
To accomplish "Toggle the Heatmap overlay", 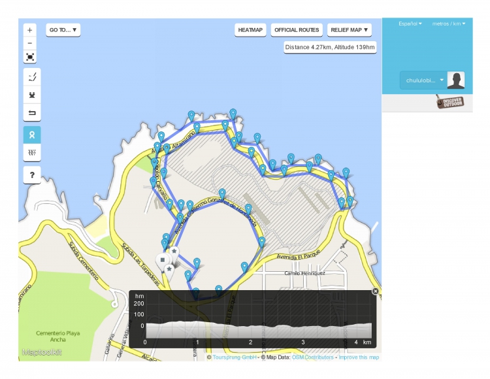I will (250, 30).
